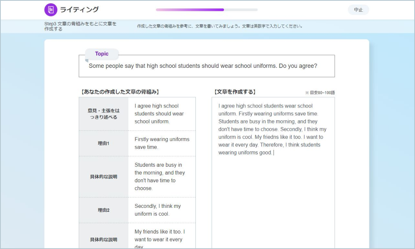This screenshot has width=415, height=249.
Task: Click the 具体的な説明 label beside 'My friends like it'
Action: click(103, 240)
